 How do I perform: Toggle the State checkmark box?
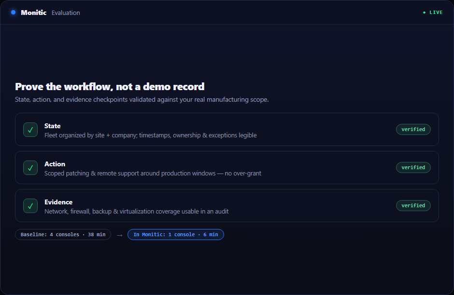(x=30, y=130)
